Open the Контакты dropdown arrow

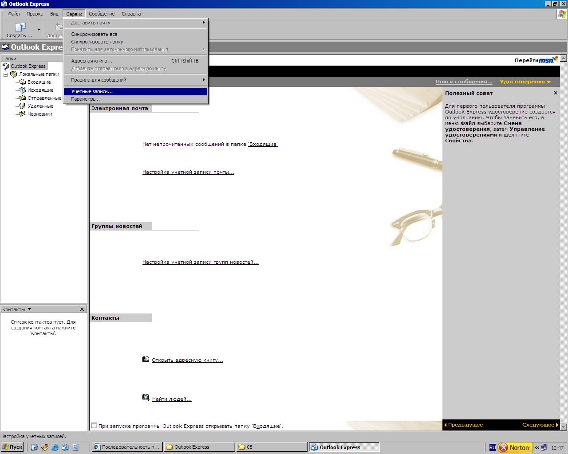(x=30, y=309)
